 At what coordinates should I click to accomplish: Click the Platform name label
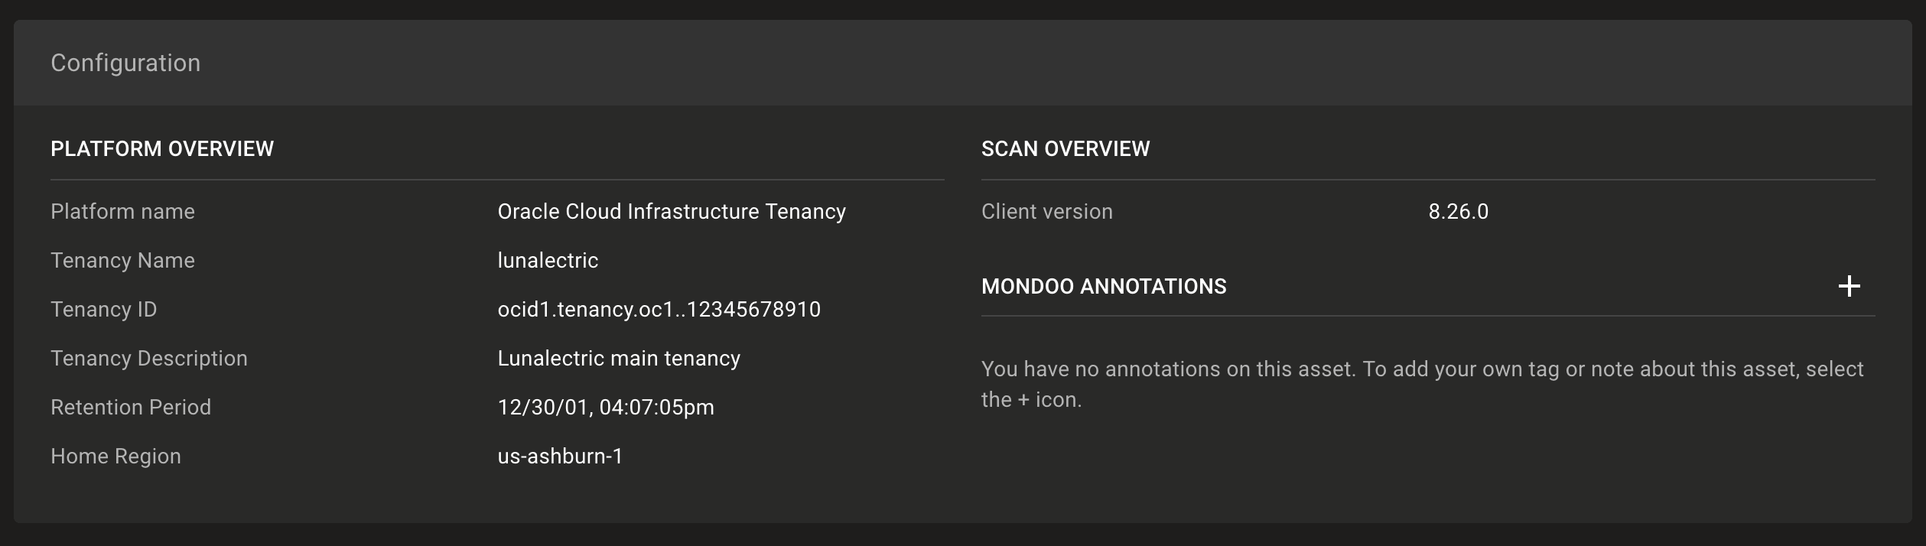tap(122, 211)
